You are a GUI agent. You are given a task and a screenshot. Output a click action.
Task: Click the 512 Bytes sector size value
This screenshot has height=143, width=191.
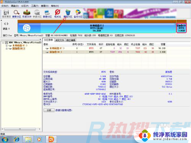pyautogui.click(x=167, y=87)
